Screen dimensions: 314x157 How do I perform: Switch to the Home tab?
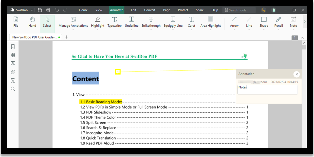click(83, 10)
